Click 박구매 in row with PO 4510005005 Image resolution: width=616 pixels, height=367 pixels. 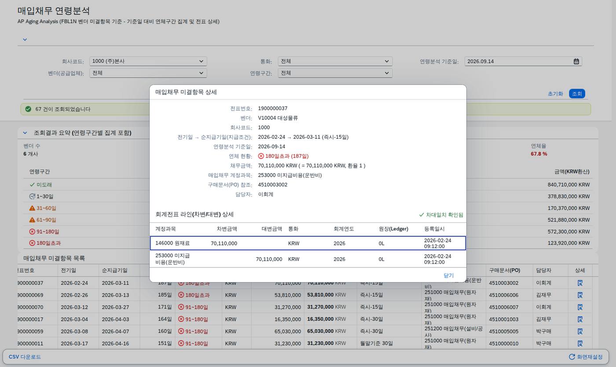click(543, 331)
